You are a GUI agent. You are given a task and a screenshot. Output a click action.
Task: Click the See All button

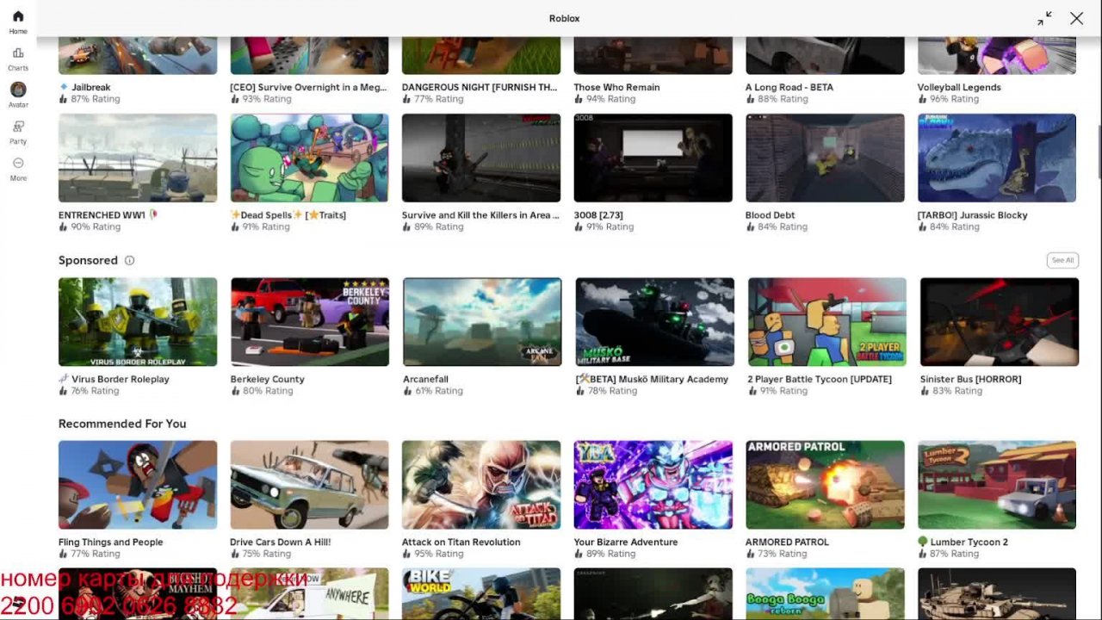[x=1062, y=260]
